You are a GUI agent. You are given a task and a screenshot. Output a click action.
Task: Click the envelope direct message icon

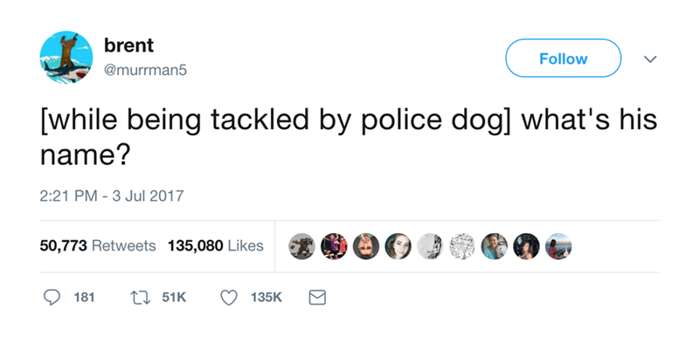(x=317, y=298)
